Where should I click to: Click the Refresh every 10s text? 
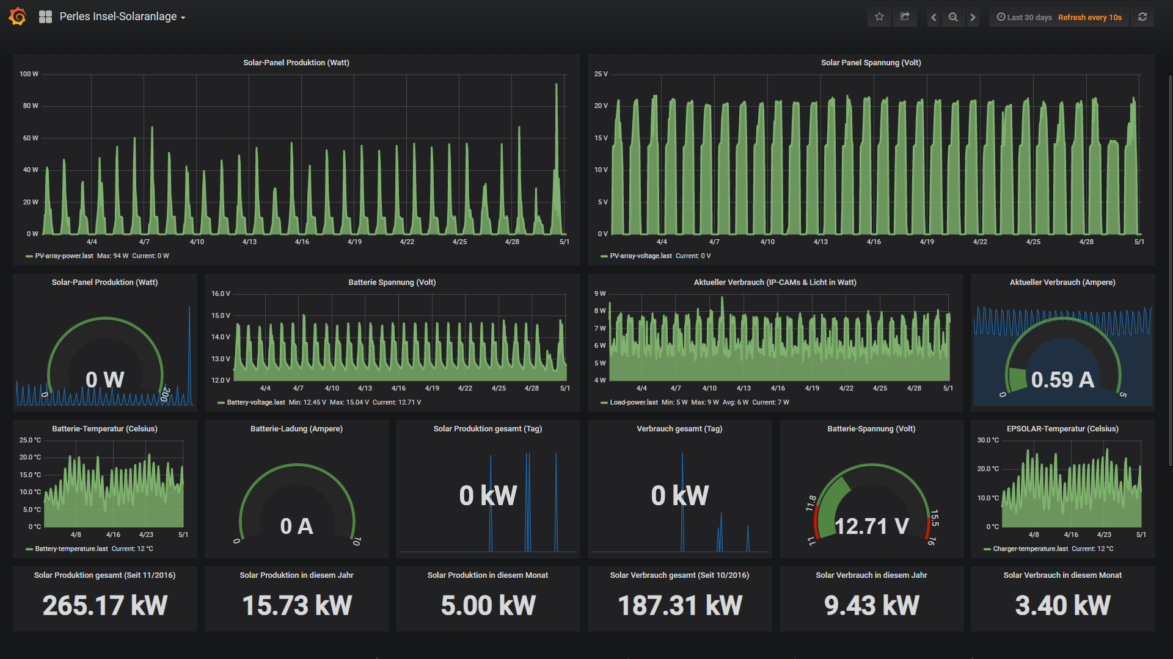(1089, 17)
